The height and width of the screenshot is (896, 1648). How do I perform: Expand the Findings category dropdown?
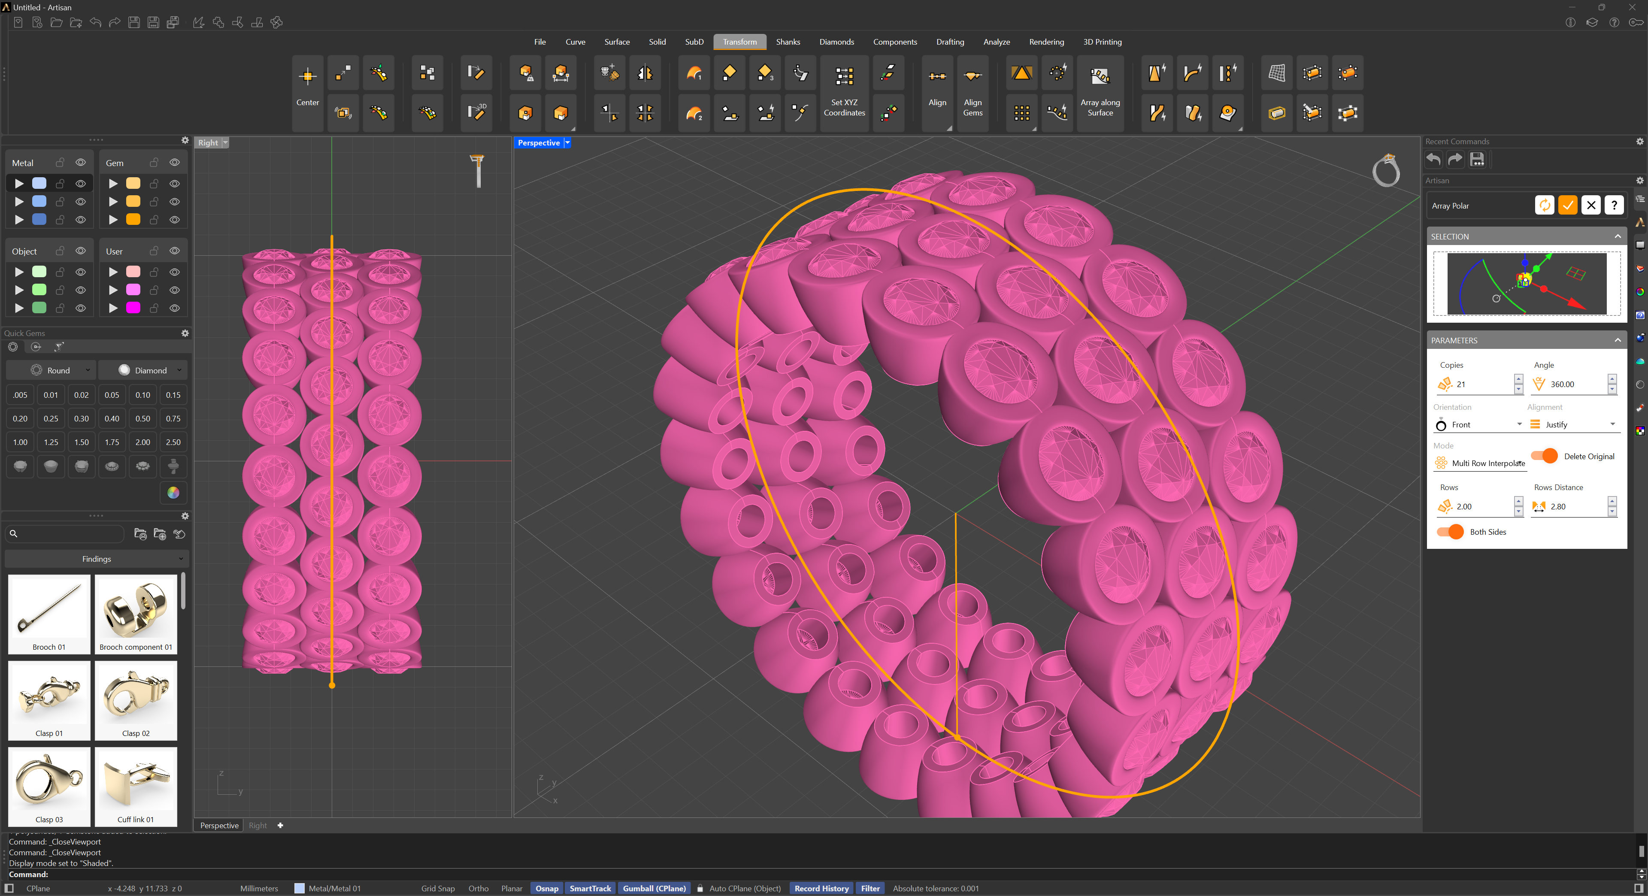click(x=97, y=558)
